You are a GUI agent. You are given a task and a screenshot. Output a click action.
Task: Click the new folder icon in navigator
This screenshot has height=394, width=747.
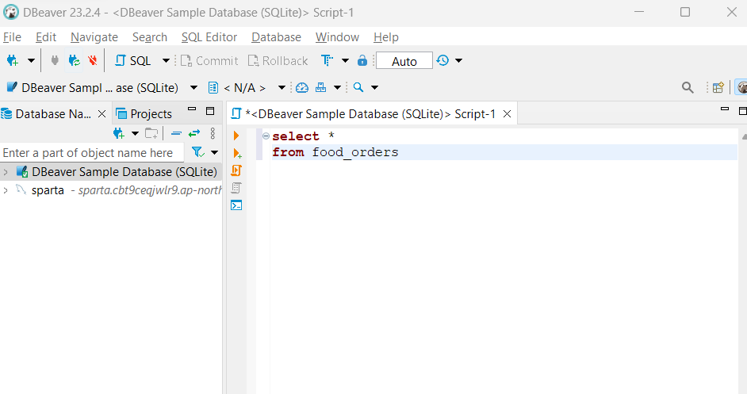coord(151,133)
